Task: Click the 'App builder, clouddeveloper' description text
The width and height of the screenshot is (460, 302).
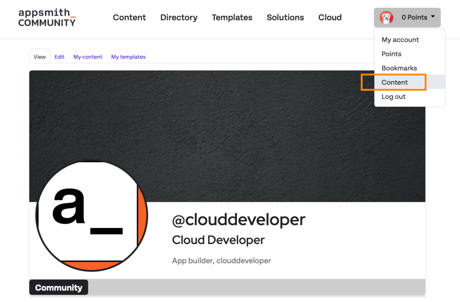Action: click(x=222, y=261)
